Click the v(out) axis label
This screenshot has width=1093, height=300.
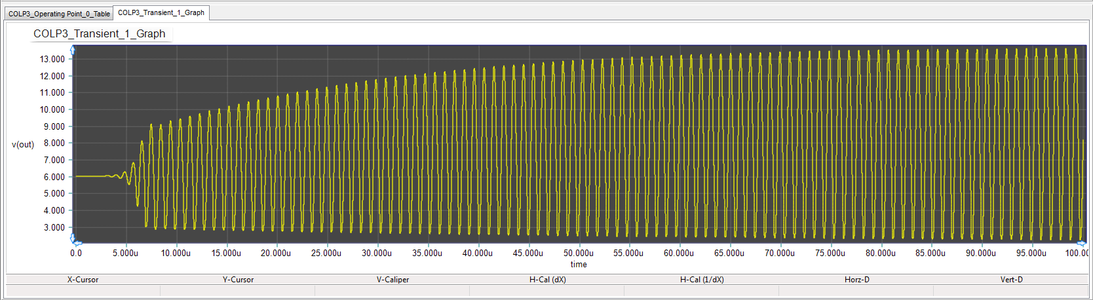click(x=23, y=145)
